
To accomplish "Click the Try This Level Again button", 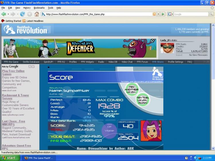I will pyautogui.click(x=142, y=100).
